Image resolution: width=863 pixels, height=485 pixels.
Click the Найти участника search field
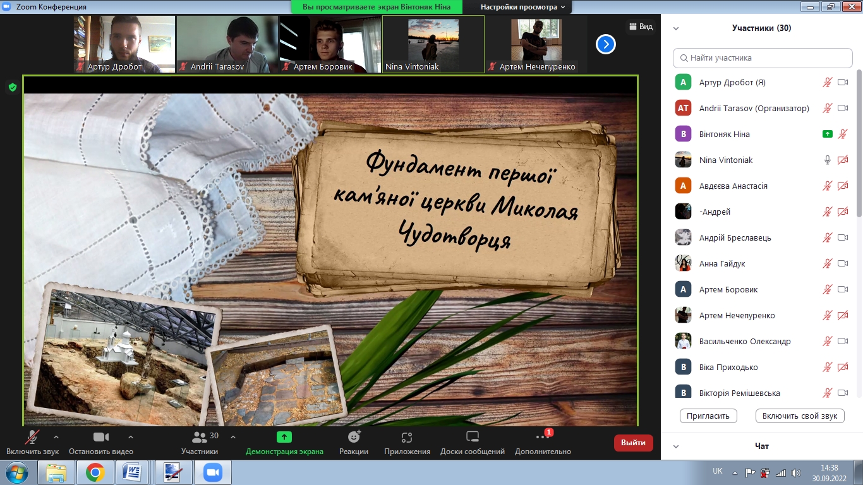pos(763,57)
